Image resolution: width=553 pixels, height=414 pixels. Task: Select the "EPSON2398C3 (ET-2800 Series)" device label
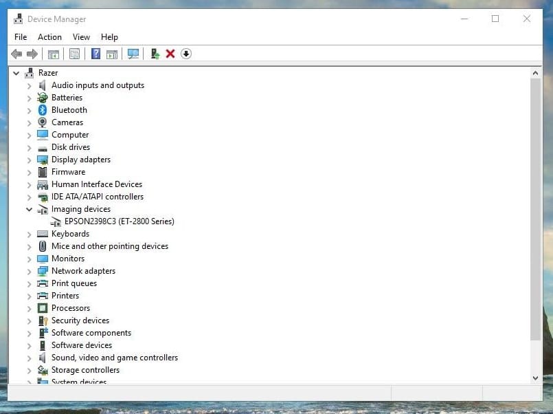(x=120, y=221)
